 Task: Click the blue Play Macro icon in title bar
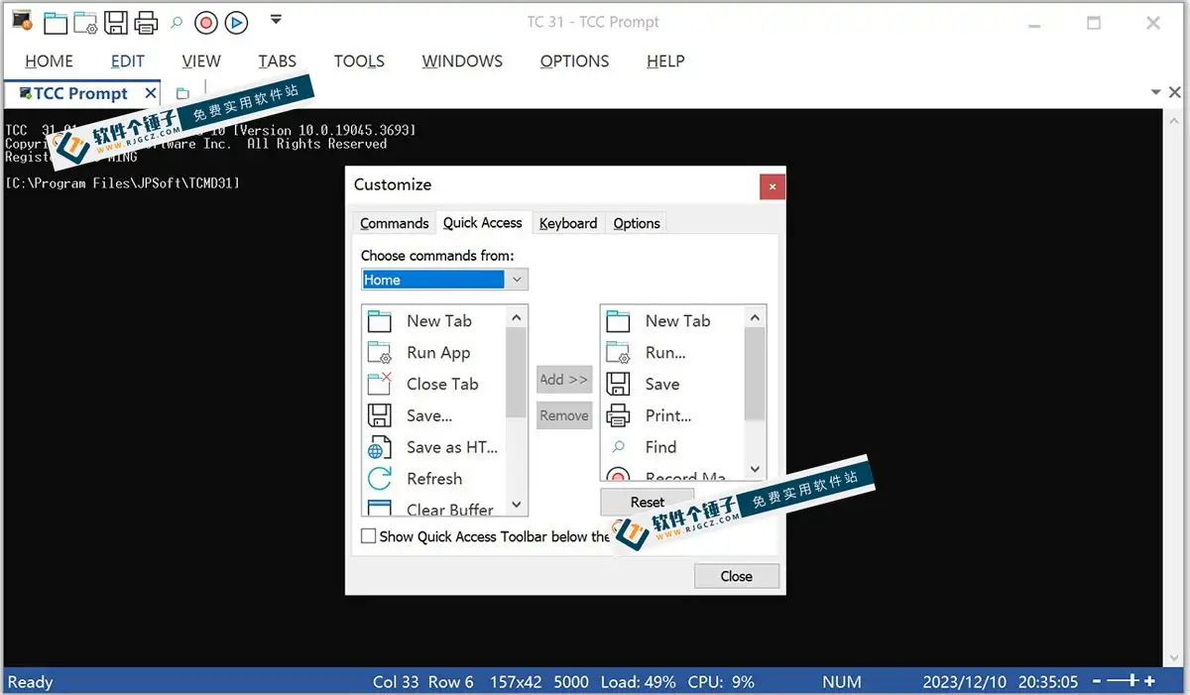236,22
